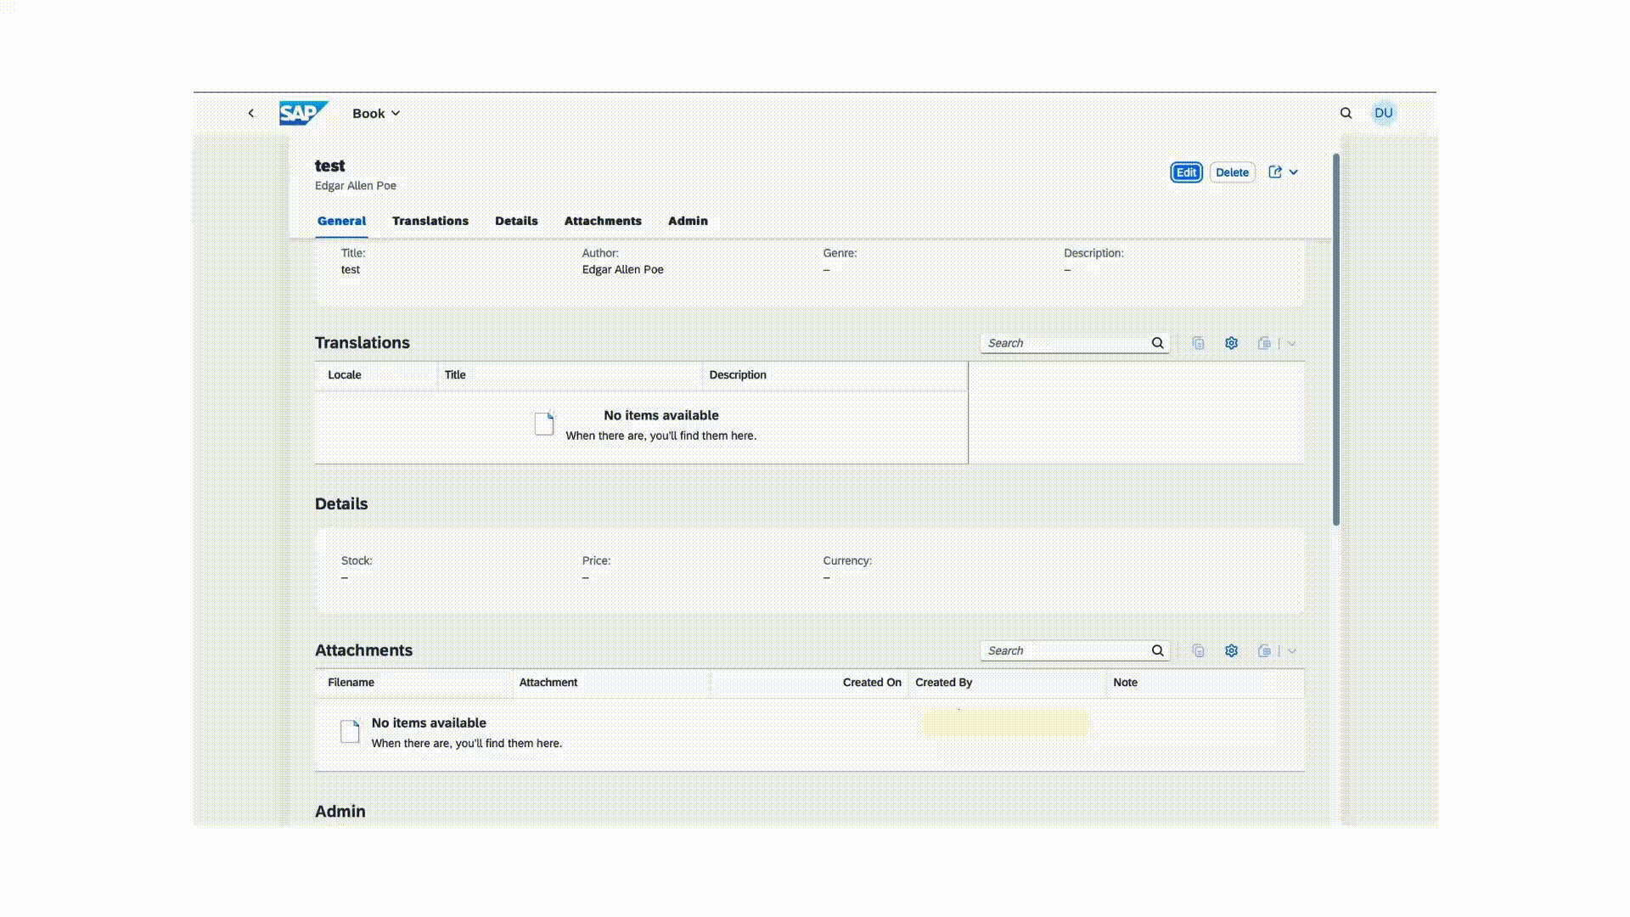Click the Attachment column header
The image size is (1630, 917).
(611, 683)
